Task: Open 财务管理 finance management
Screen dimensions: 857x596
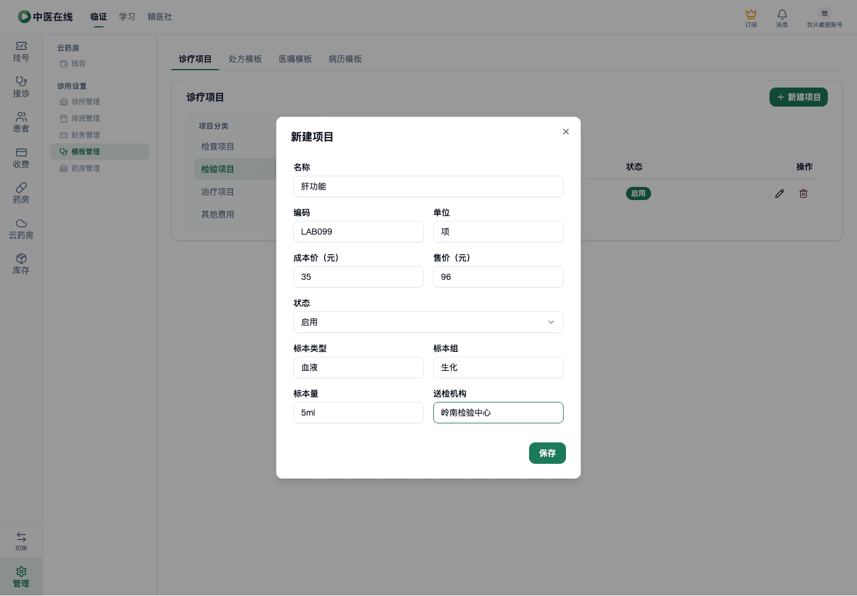Action: point(99,135)
